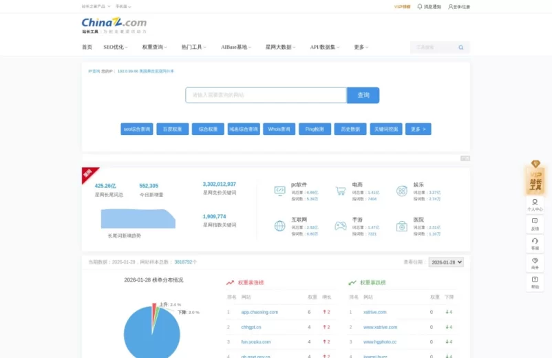The image size is (552, 358).
Task: Select 综合权重 button
Action: (208, 129)
